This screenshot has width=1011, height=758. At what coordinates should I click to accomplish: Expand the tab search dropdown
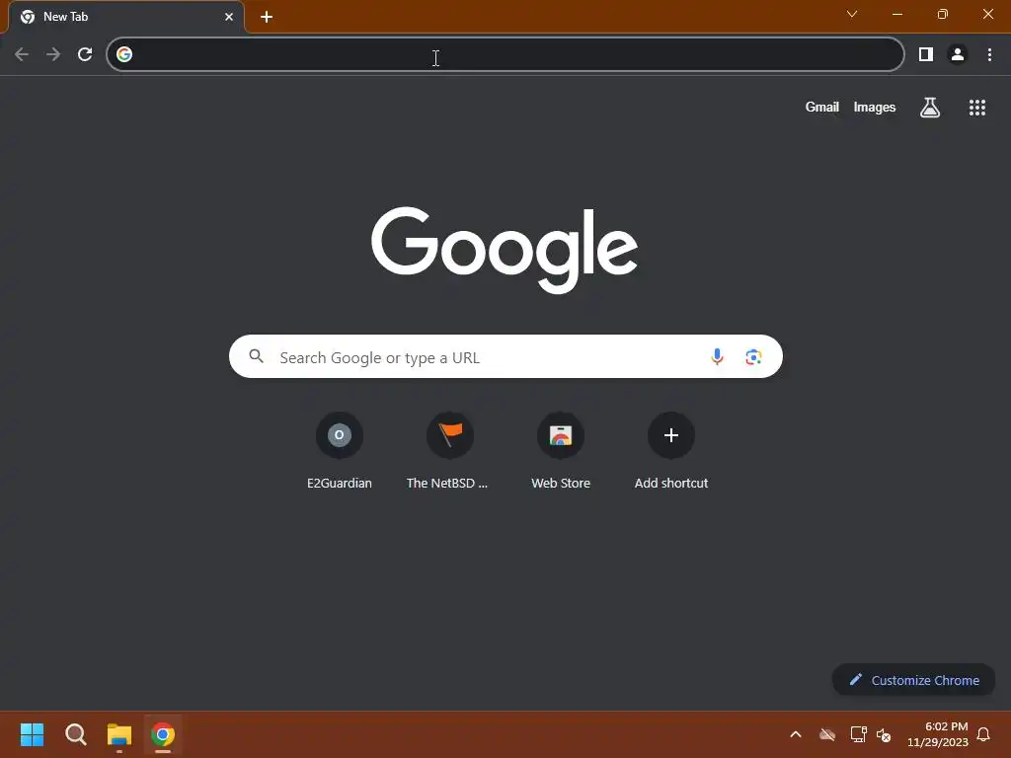852,14
